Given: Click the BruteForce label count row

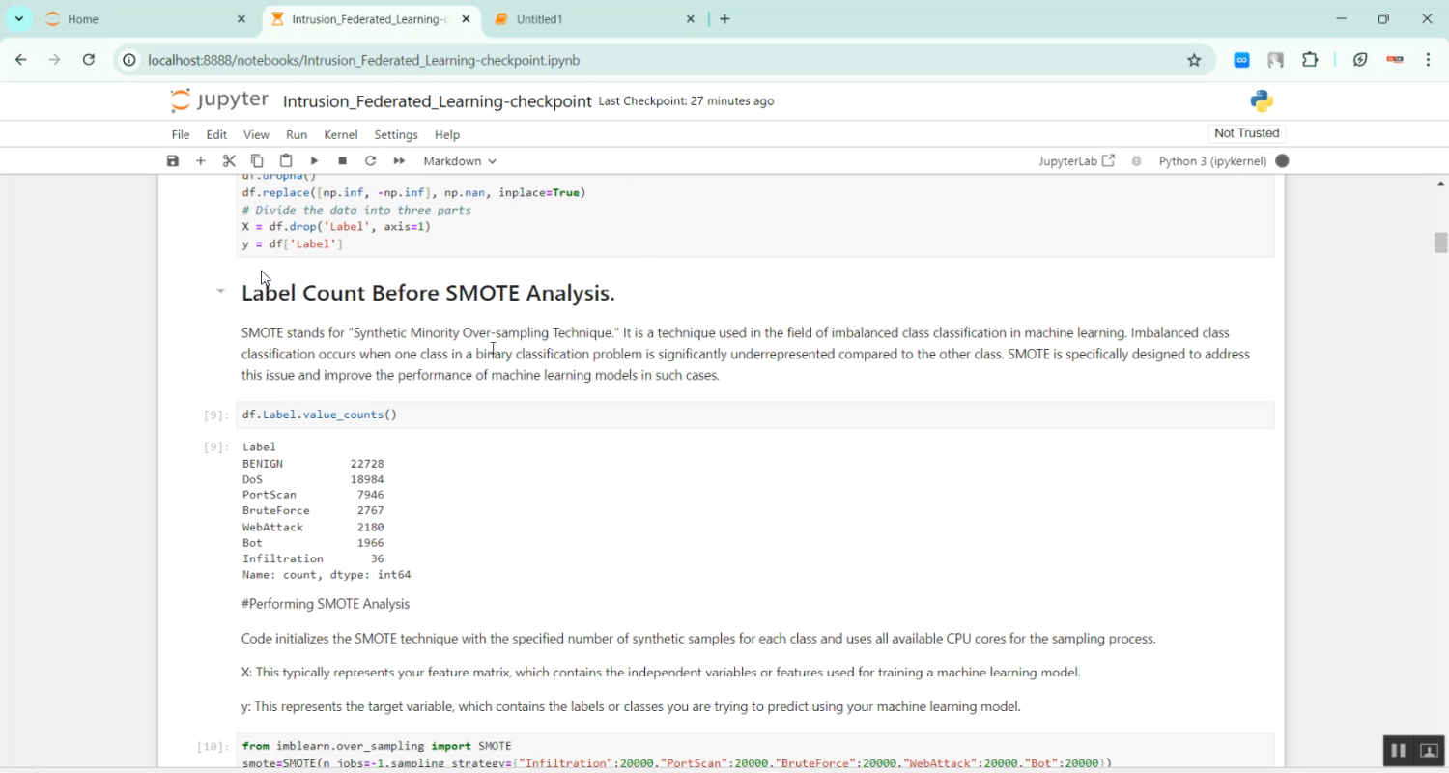Looking at the screenshot, I should [313, 510].
